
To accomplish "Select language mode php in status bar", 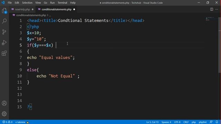I will [194, 122].
